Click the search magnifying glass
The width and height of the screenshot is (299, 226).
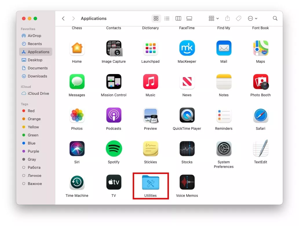[x=275, y=18]
